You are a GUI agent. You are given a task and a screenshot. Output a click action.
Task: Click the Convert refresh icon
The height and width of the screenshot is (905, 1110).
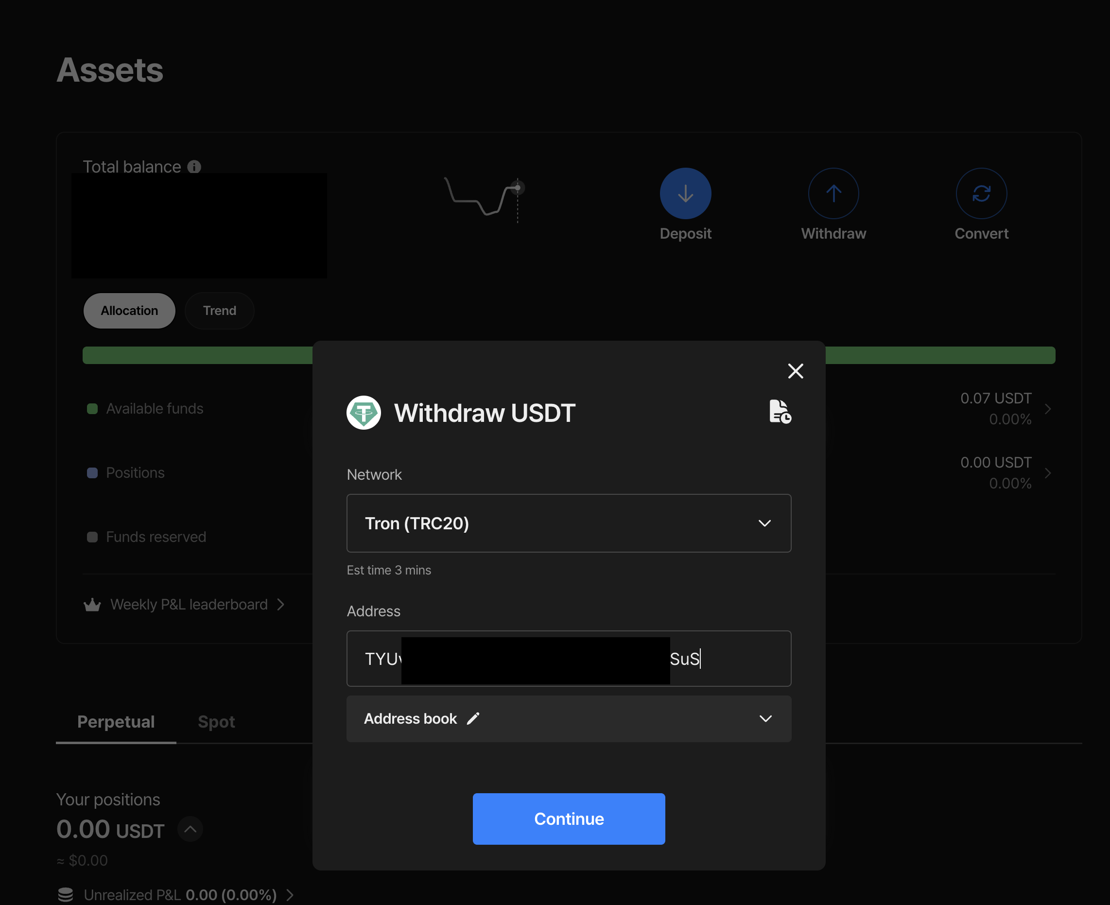click(981, 193)
